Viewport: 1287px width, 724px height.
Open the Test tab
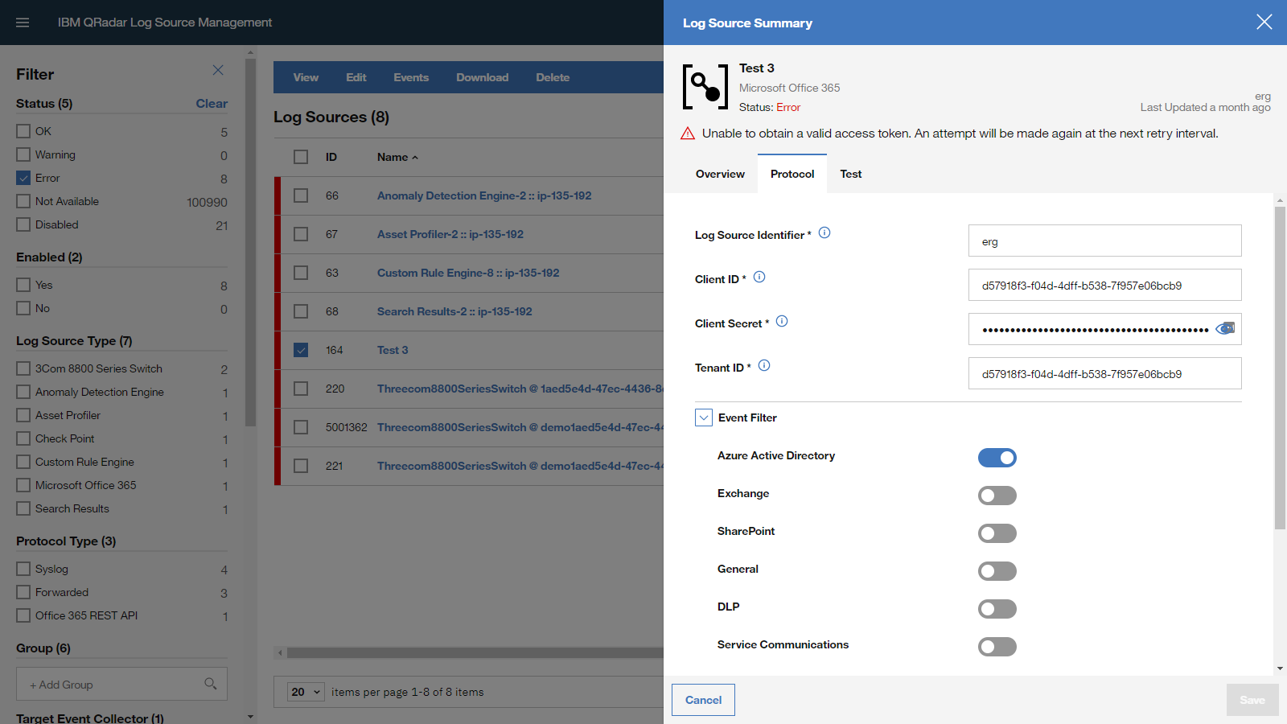coord(850,174)
